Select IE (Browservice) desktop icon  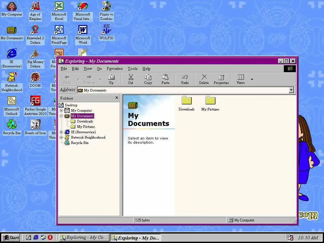pos(11,58)
